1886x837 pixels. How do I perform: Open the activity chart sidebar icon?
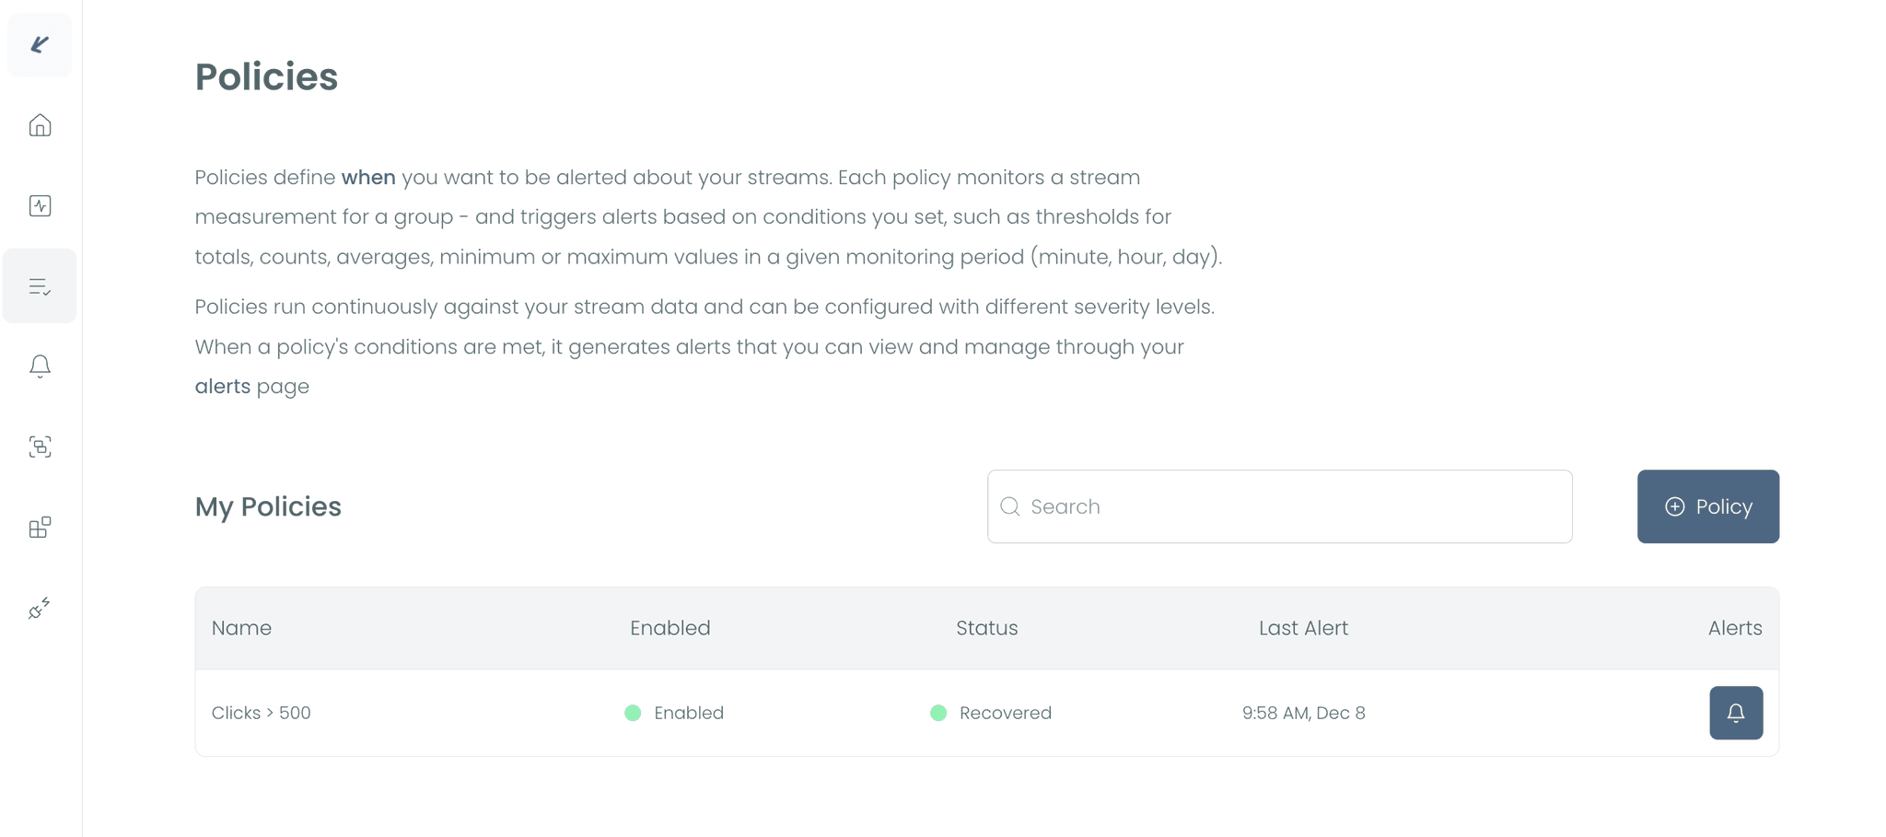coord(40,205)
